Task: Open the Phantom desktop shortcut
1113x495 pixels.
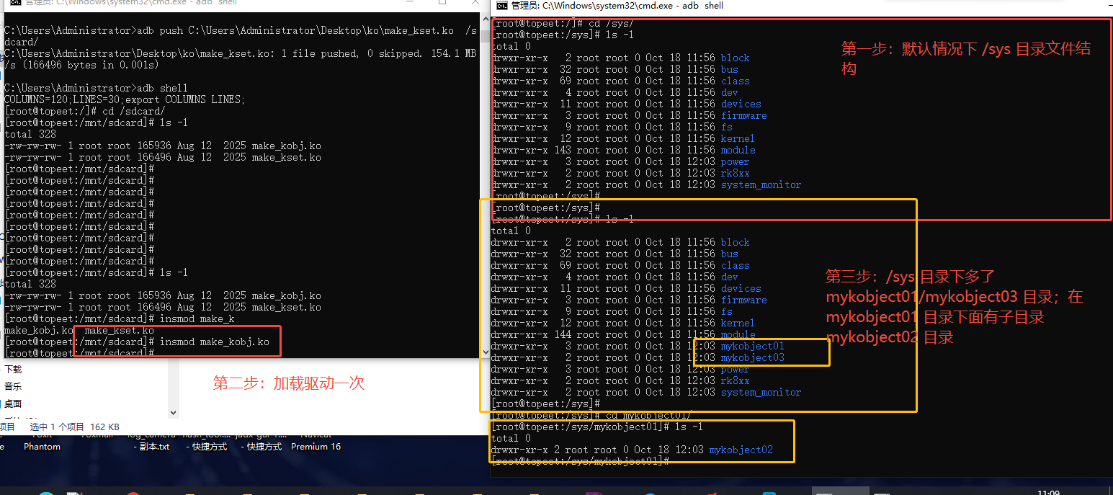Action: click(x=42, y=447)
